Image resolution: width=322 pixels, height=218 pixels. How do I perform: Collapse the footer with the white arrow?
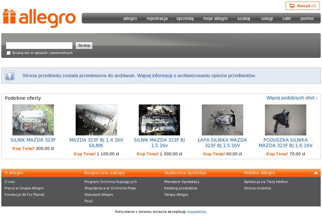click(x=316, y=173)
